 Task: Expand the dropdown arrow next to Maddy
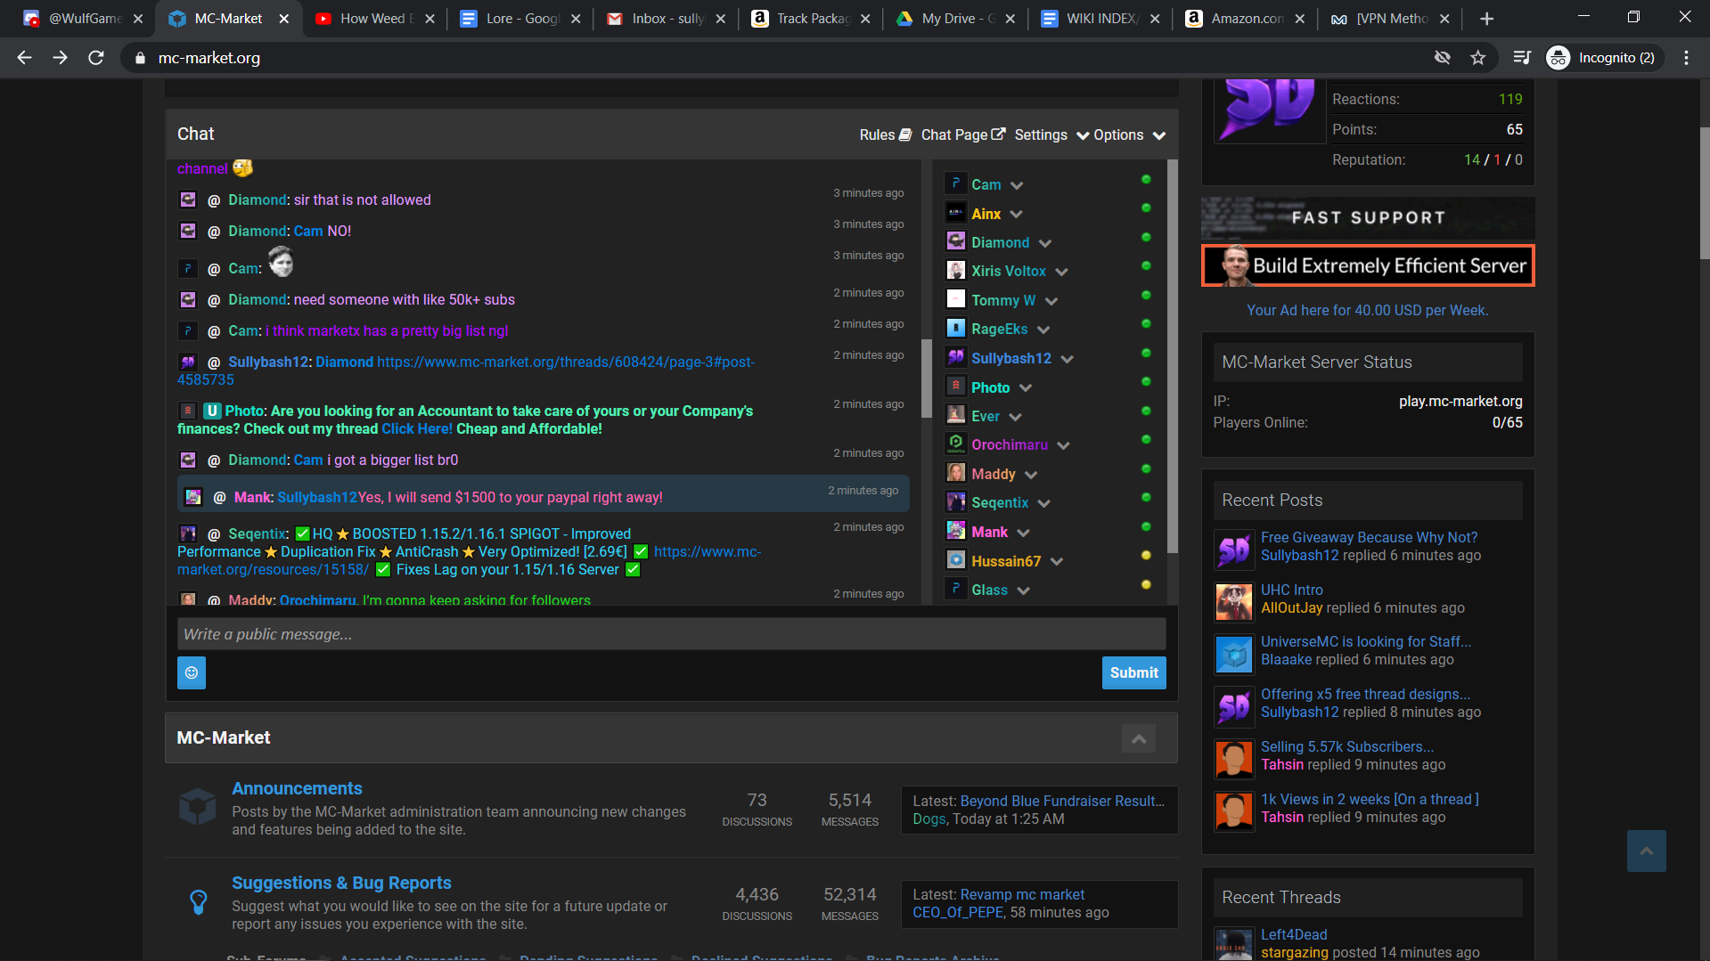click(x=1031, y=476)
